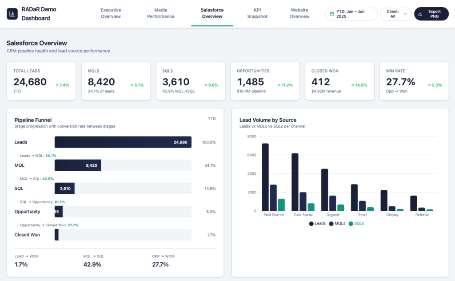The width and height of the screenshot is (455, 281).
Task: Click the SQLs 9.6% trend arrow
Action: (x=205, y=85)
